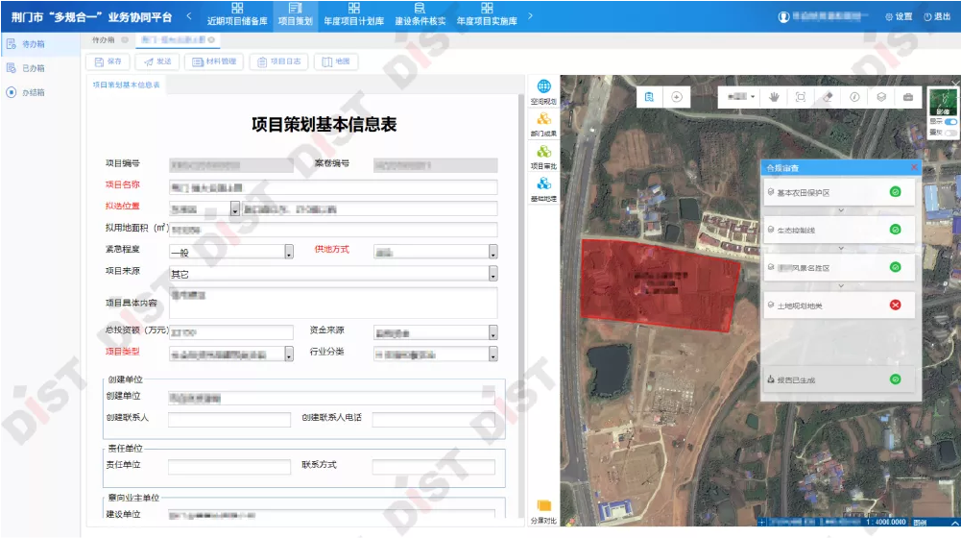Switch to the 待办箱 tab
Image resolution: width=961 pixels, height=538 pixels.
104,40
